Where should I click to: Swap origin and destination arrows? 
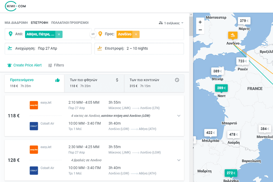(x=93, y=34)
